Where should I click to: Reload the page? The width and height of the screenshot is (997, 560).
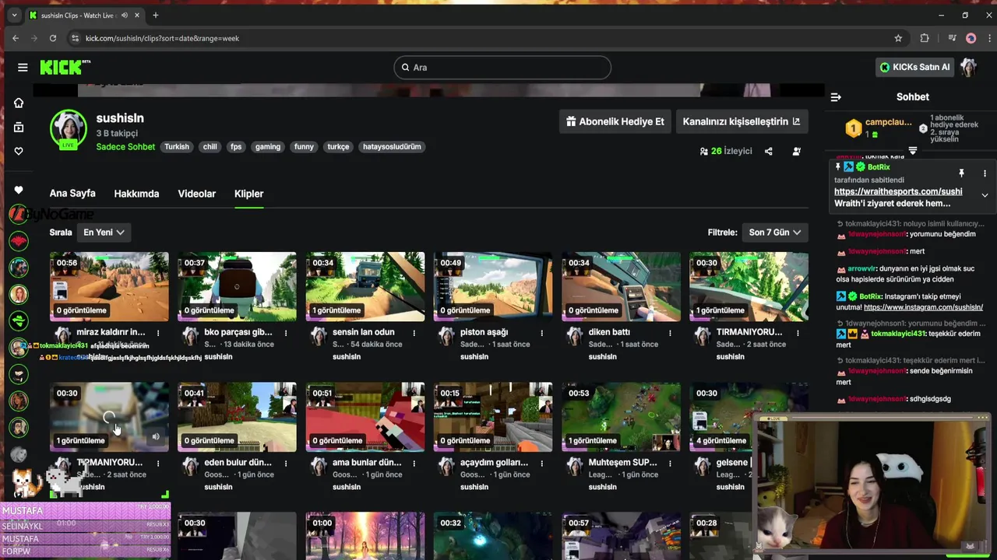[53, 38]
